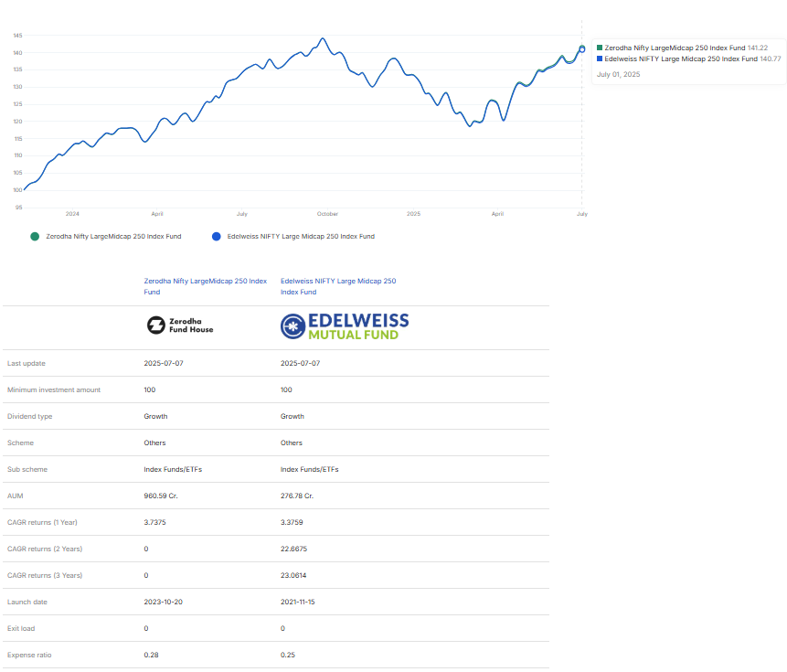Viewport: 787px width, 672px height.
Task: Click the Edelweiss NIFTY Large Midcap legend label
Action: (x=301, y=237)
